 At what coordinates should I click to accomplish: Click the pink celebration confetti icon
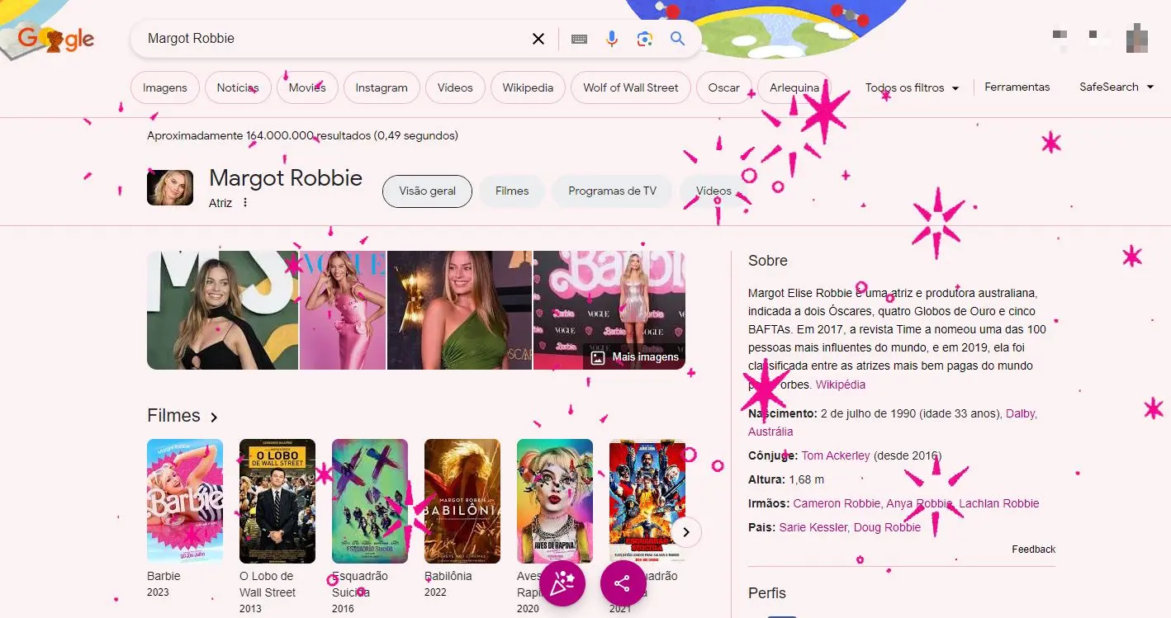coord(562,583)
